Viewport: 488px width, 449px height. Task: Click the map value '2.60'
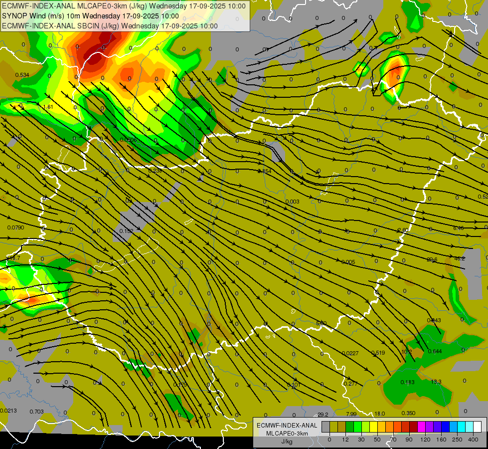(x=403, y=230)
